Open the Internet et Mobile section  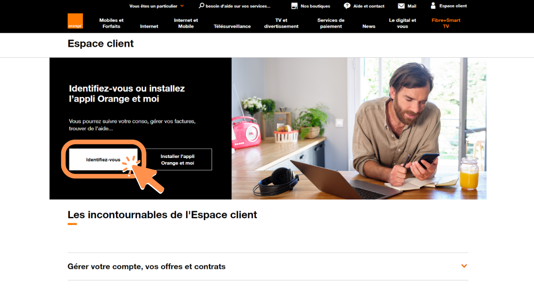(186, 23)
